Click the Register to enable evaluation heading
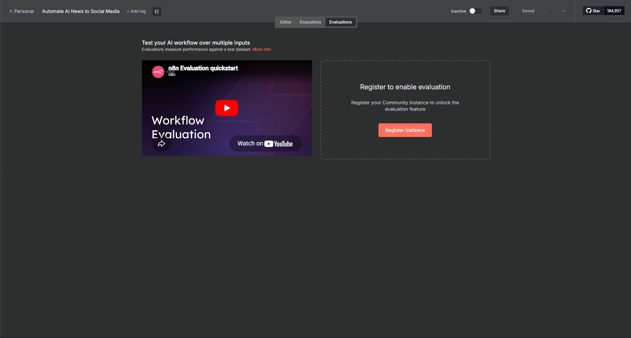 pos(405,87)
